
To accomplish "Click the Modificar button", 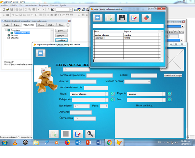I will 61,40.
